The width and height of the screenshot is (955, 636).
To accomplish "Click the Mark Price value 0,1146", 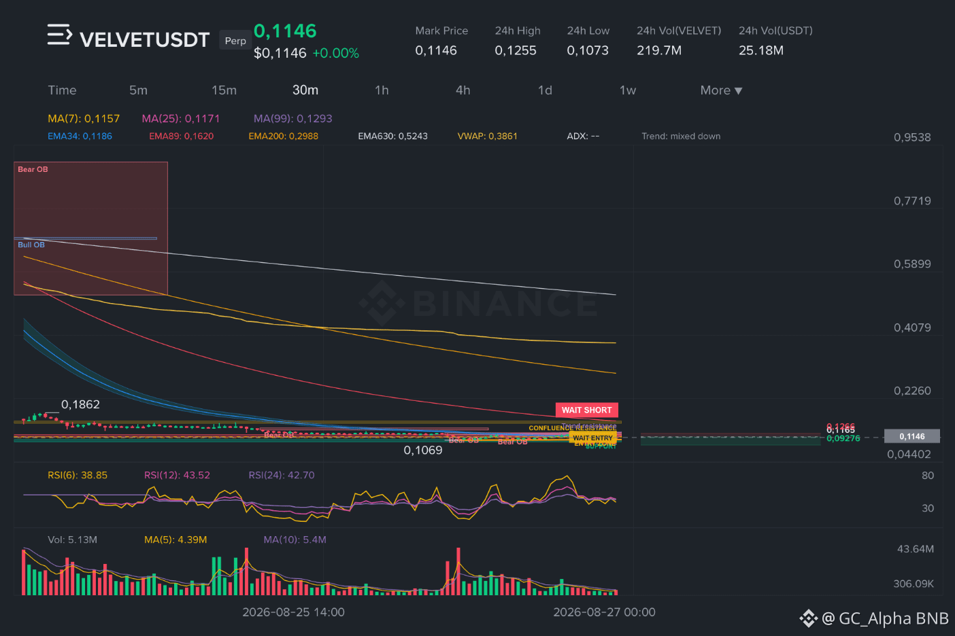I will pos(436,50).
